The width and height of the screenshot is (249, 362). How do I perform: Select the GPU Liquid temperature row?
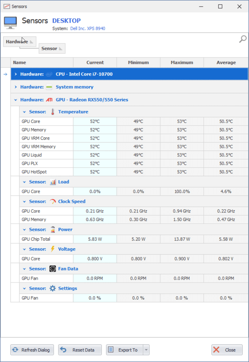[x=134, y=155]
